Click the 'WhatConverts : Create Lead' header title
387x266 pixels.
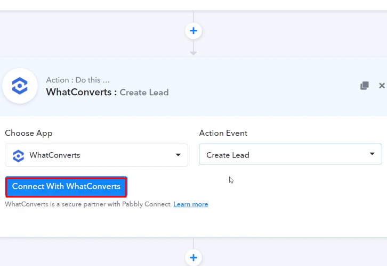[107, 93]
